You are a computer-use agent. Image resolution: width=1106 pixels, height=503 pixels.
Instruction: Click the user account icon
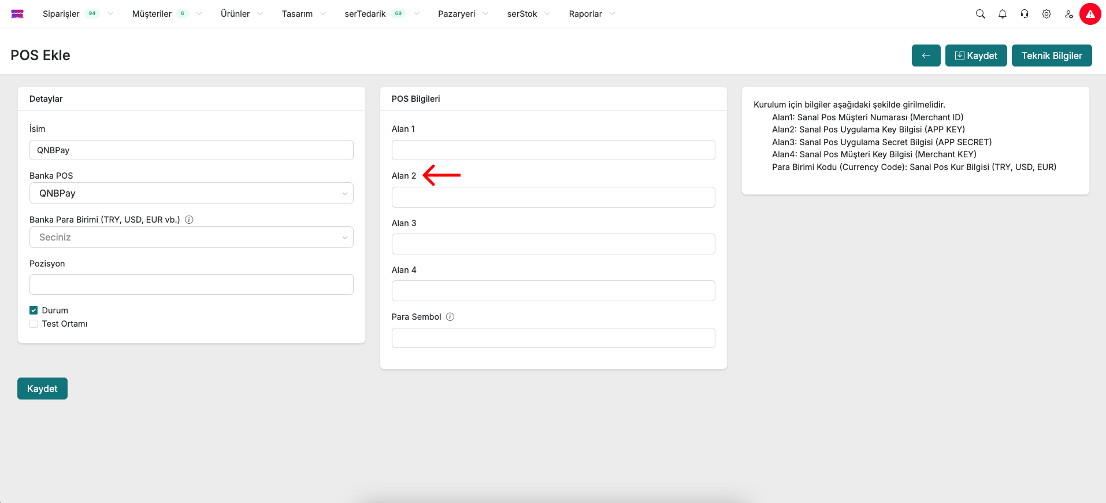point(1068,14)
